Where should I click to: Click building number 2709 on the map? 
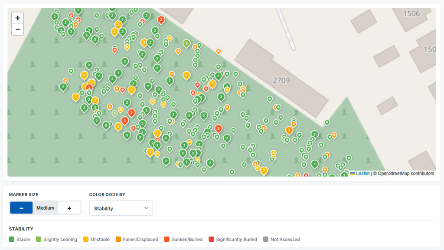pyautogui.click(x=281, y=80)
